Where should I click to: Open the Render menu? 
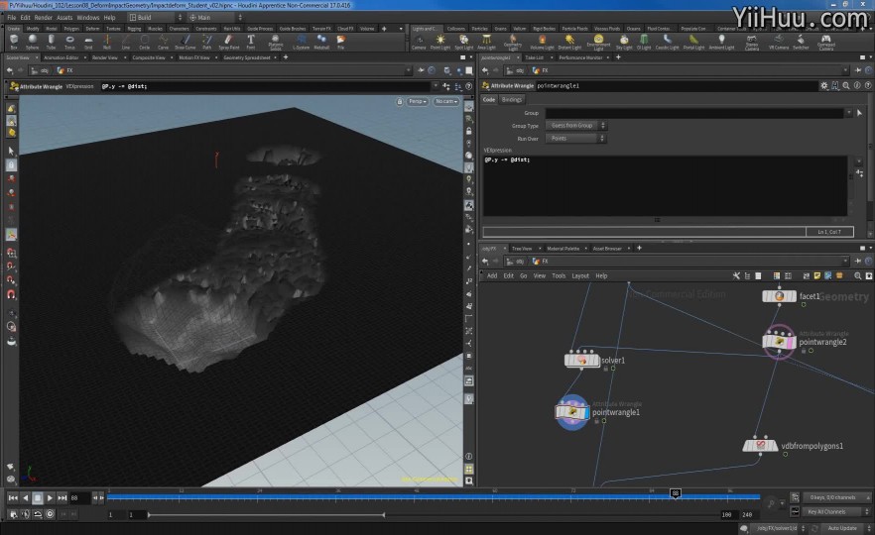click(x=43, y=17)
